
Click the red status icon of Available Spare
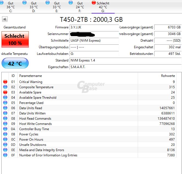coord(5,92)
